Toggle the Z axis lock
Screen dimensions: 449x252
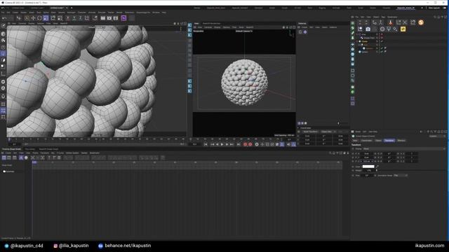coord(81,18)
